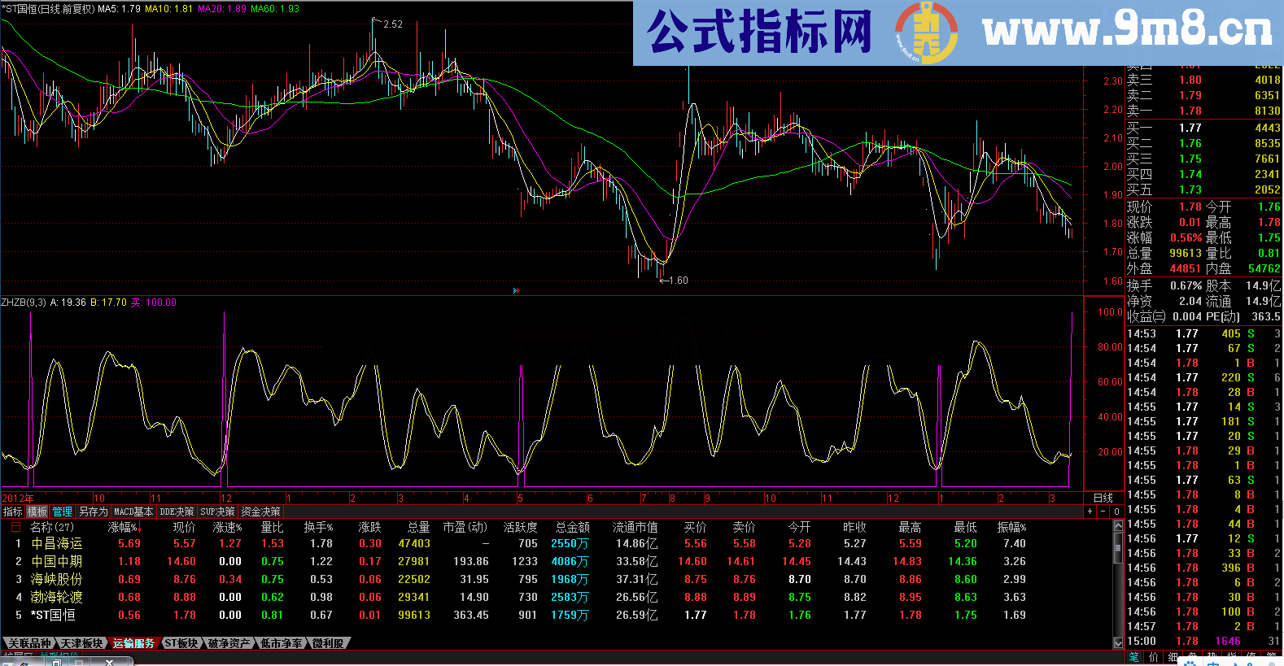Click the stock list scroll-up arrow
This screenshot has height=666, width=1284.
point(1118,526)
